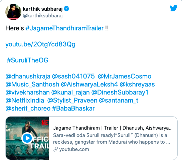Open karthik subbaraj's profile avatar
Viewport: 182px width, 162px height.
[13, 12]
